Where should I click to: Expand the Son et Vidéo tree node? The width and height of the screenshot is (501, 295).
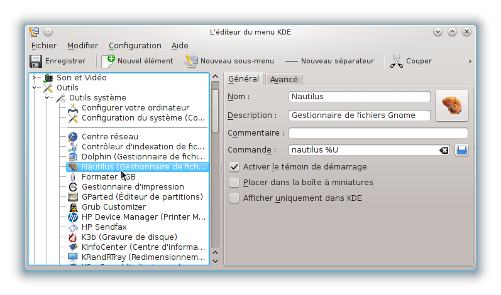pos(34,77)
